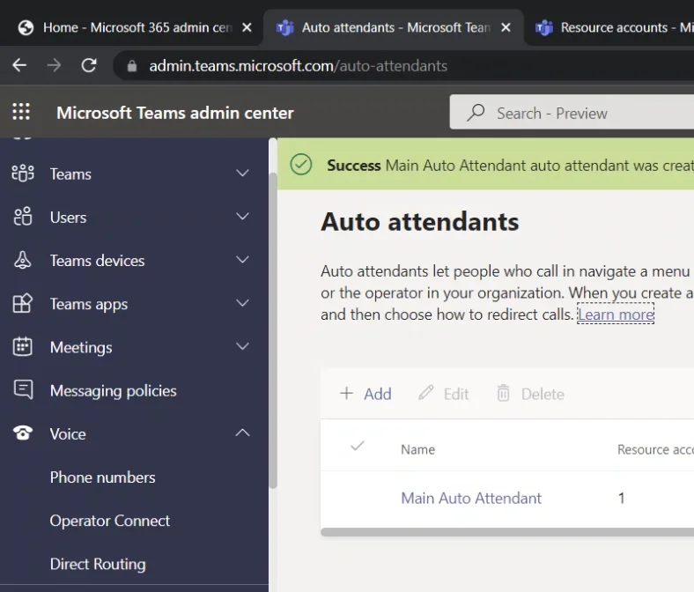
Task: Open Phone numbers under Voice
Action: [x=102, y=477]
